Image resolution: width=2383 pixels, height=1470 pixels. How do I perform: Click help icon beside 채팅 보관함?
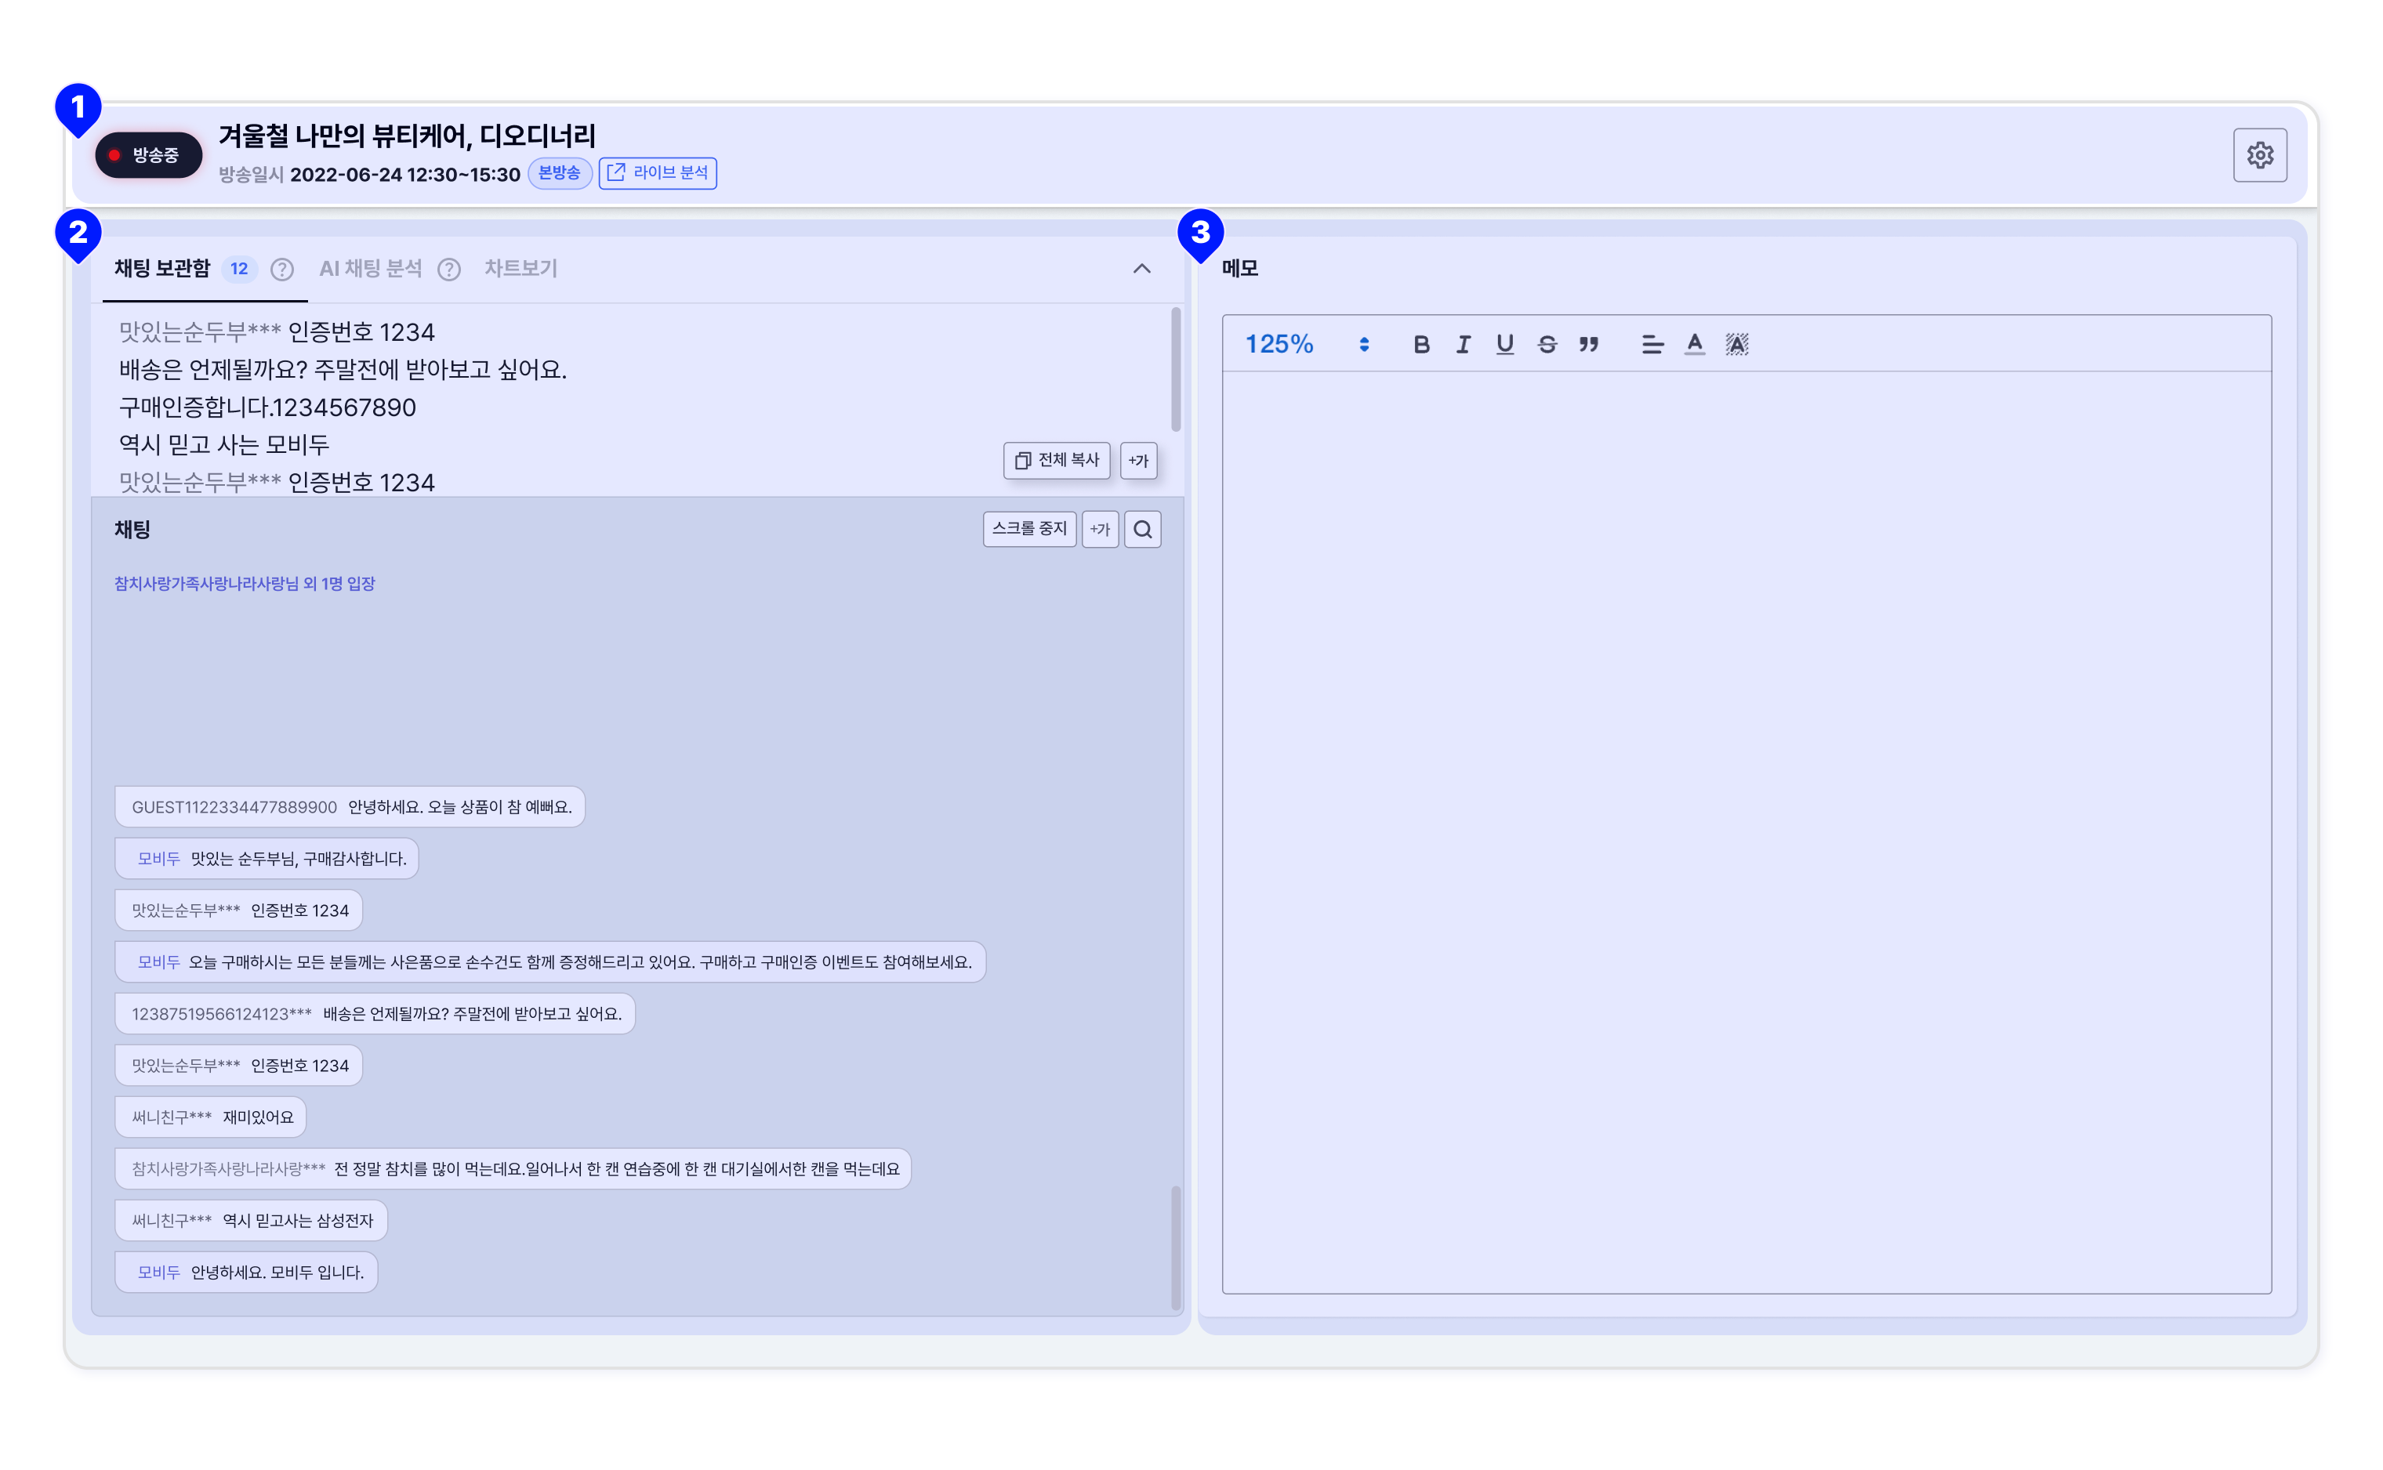click(x=282, y=270)
